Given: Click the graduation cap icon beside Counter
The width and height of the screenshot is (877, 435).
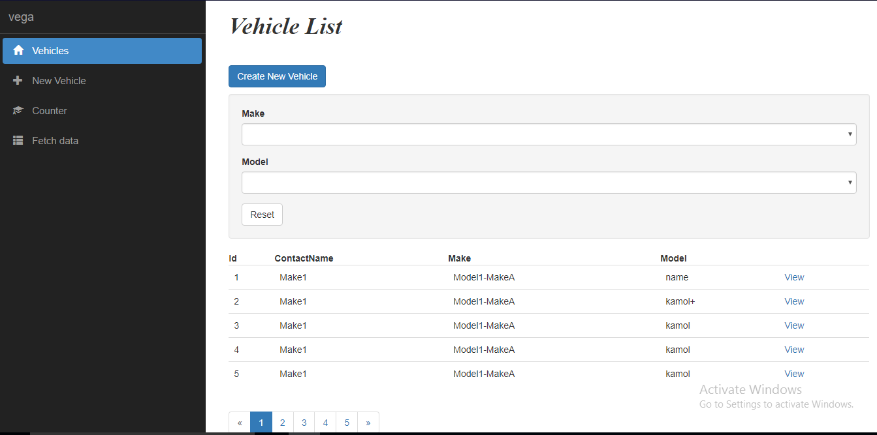Looking at the screenshot, I should point(18,111).
